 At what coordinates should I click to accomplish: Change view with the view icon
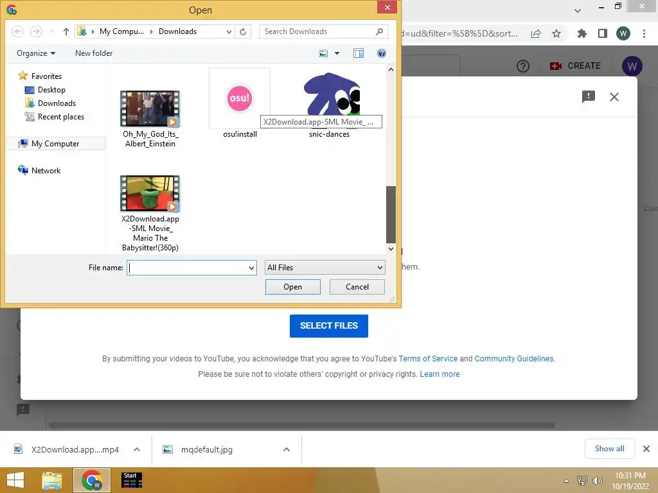click(x=323, y=53)
